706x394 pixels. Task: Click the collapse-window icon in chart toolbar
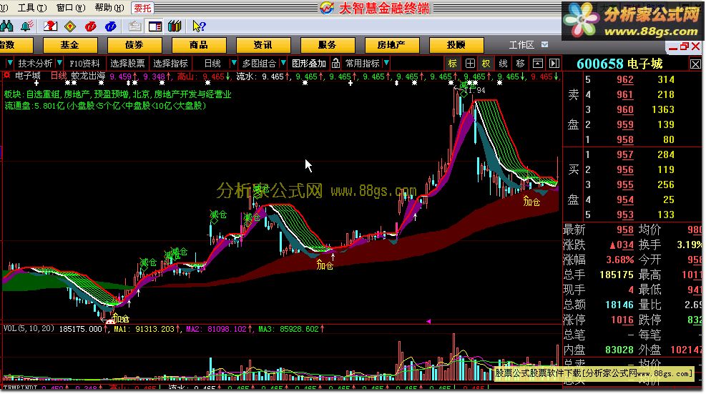(x=538, y=64)
